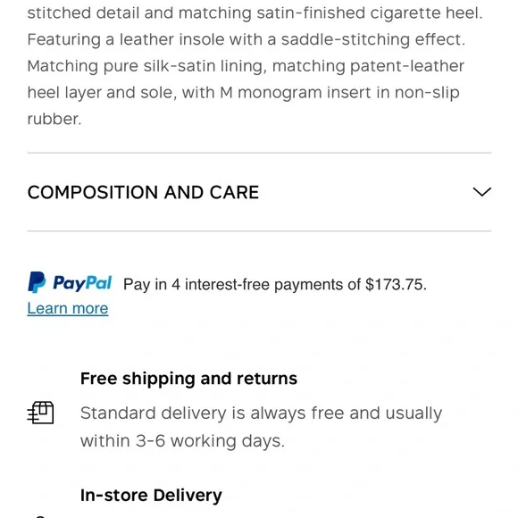The height and width of the screenshot is (518, 518).
Task: Click the PayPal wordmark logo
Action: tap(82, 283)
